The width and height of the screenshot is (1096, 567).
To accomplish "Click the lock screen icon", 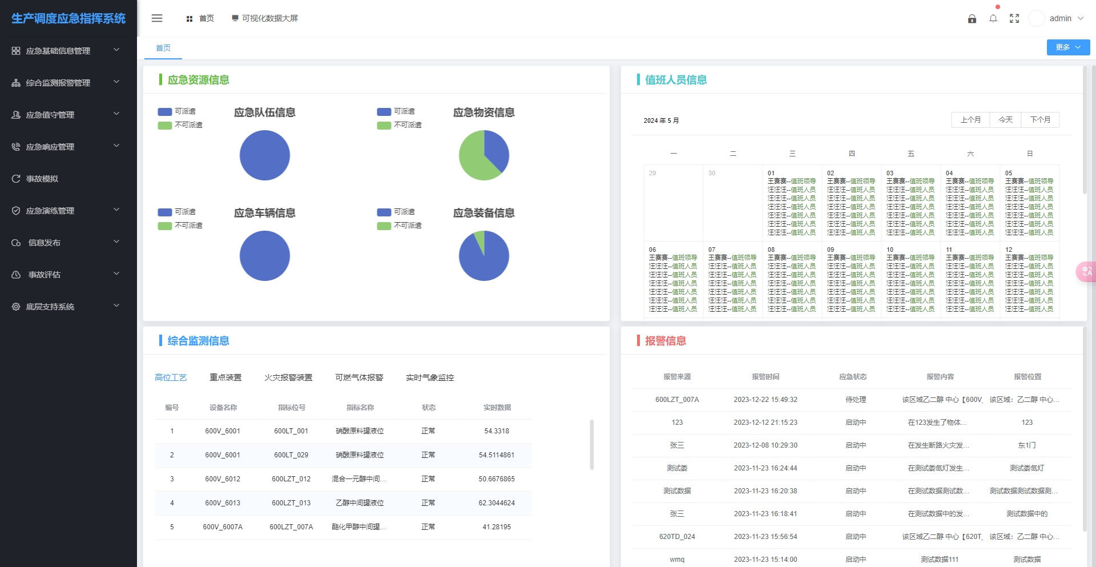I will tap(972, 19).
